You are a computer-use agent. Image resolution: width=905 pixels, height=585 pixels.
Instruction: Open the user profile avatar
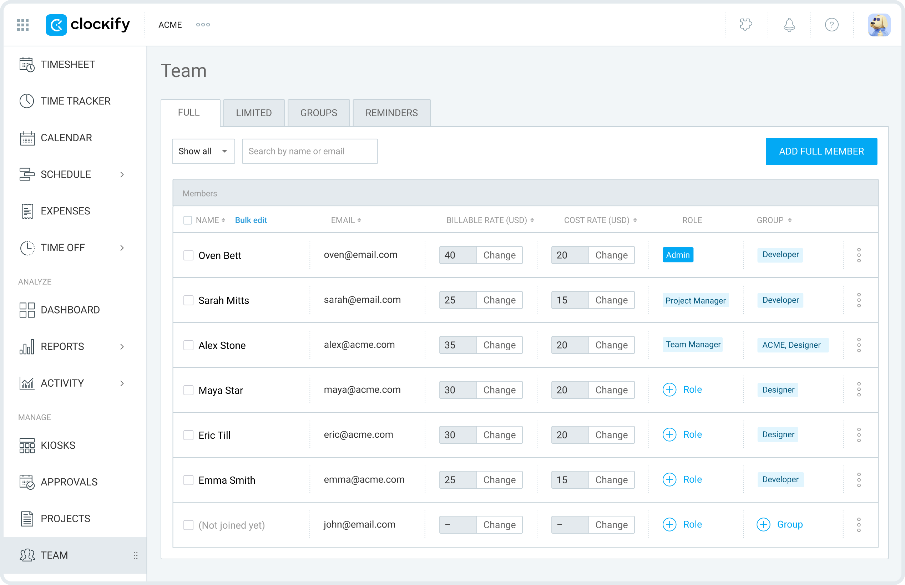coord(878,25)
